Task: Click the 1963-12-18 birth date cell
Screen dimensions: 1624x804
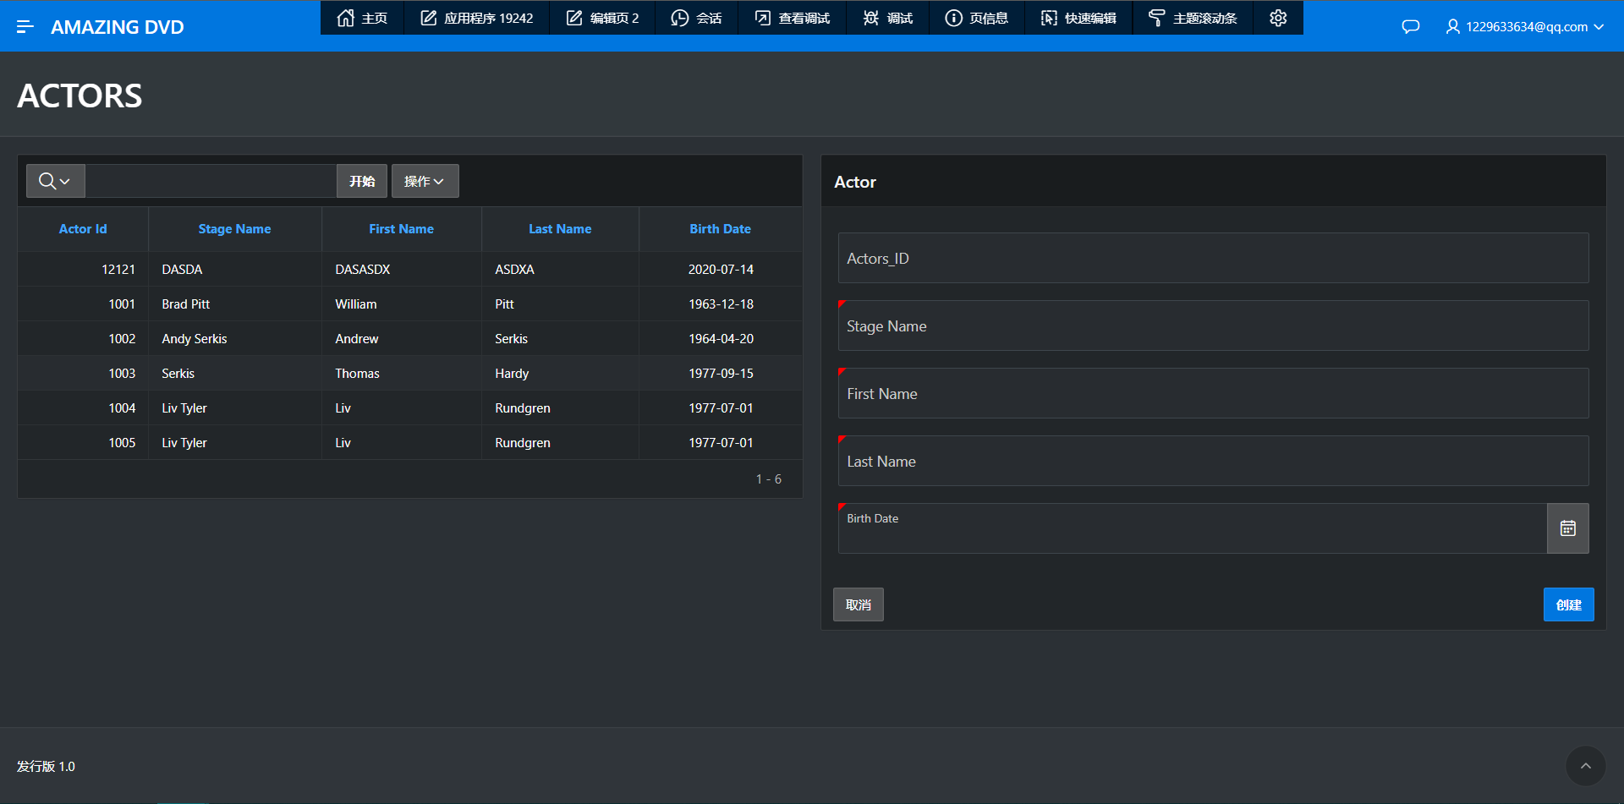Action: pos(721,304)
